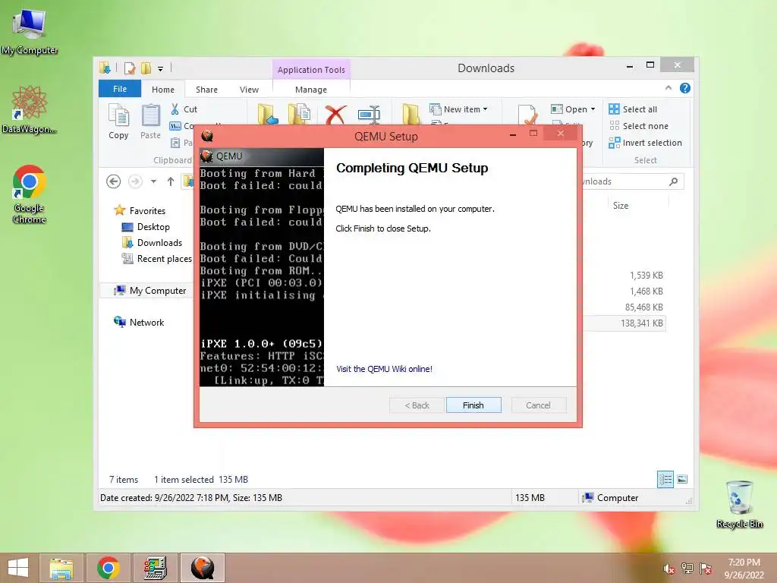This screenshot has height=583, width=777.
Task: Click the network tray icon
Action: coord(687,569)
